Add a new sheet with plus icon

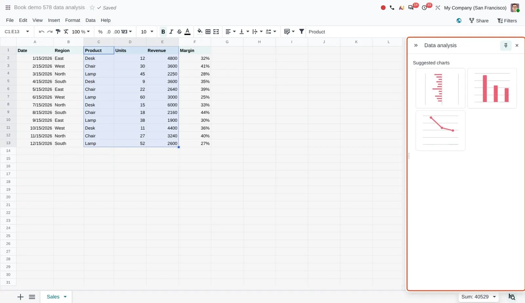[x=20, y=297]
